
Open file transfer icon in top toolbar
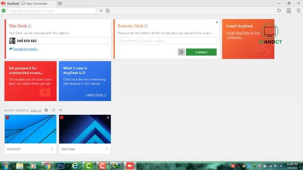[x=107, y=10]
